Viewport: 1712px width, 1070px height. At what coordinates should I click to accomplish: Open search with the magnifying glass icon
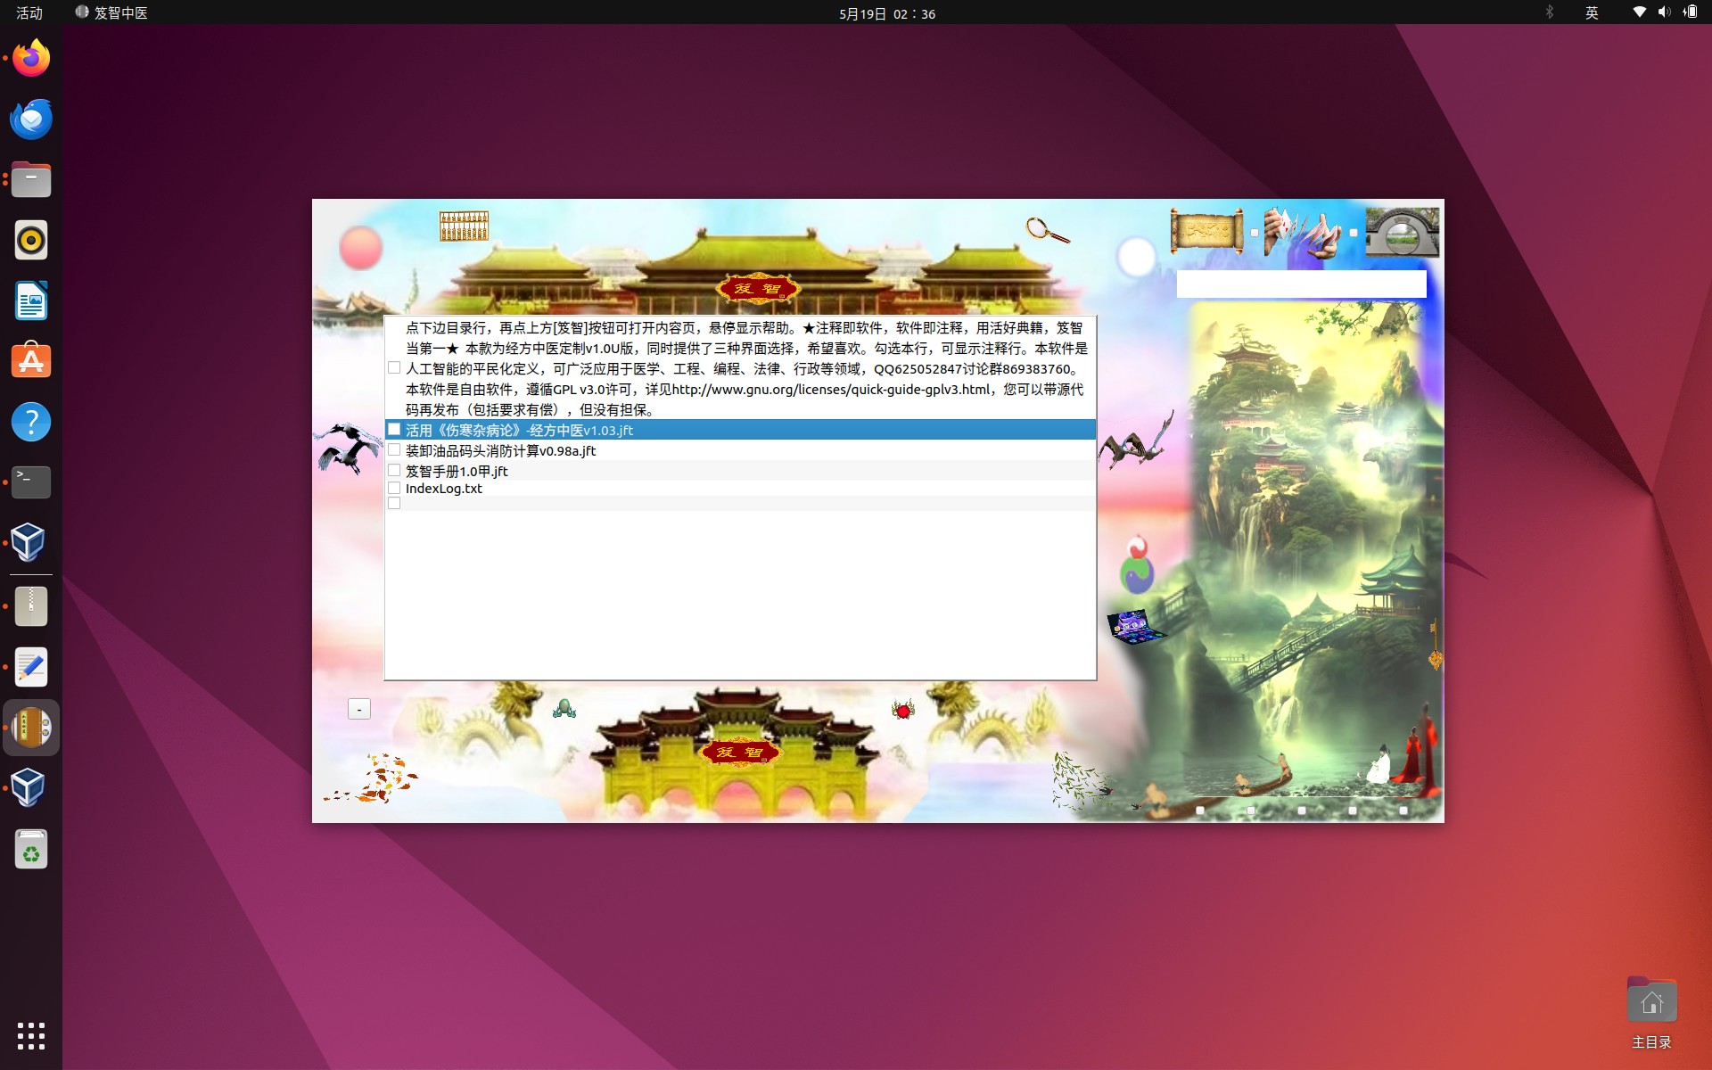click(x=1047, y=230)
